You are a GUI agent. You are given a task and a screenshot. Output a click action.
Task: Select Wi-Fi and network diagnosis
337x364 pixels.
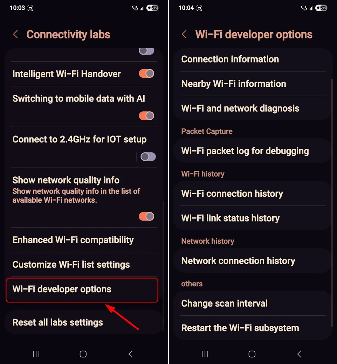click(x=253, y=108)
